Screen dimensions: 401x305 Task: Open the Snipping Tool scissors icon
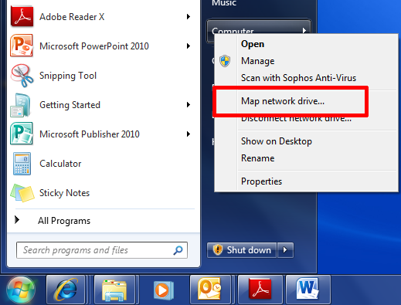(22, 76)
